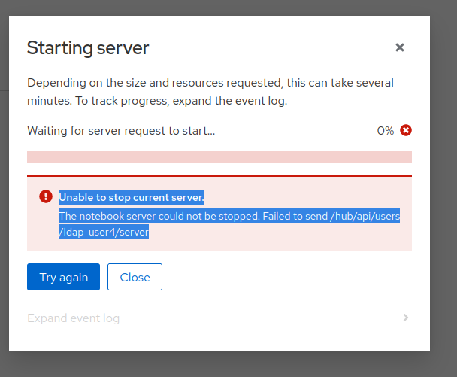Click the exclamation icon in the error alert

pos(46,197)
